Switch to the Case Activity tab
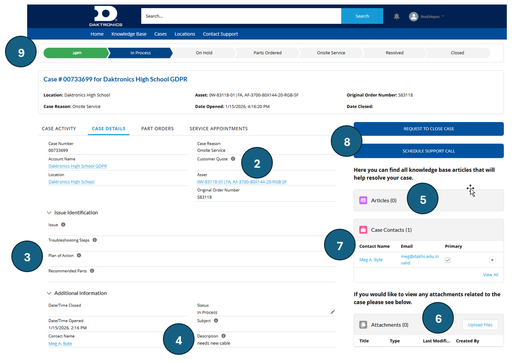 [x=59, y=128]
